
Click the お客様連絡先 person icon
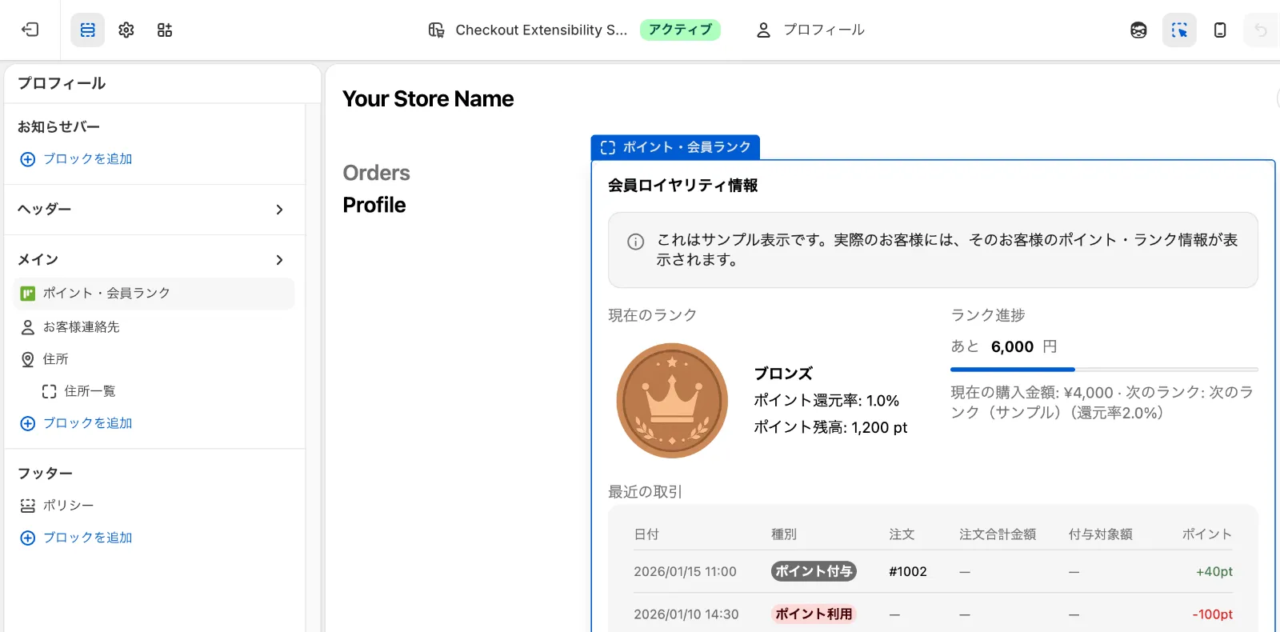point(27,327)
